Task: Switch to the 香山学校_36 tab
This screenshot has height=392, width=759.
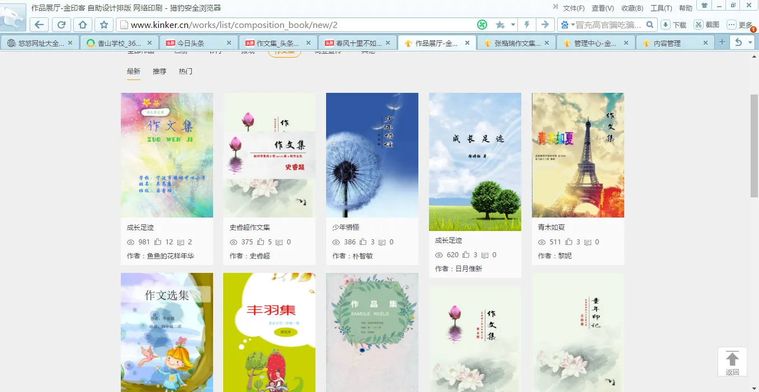Action: tap(119, 42)
